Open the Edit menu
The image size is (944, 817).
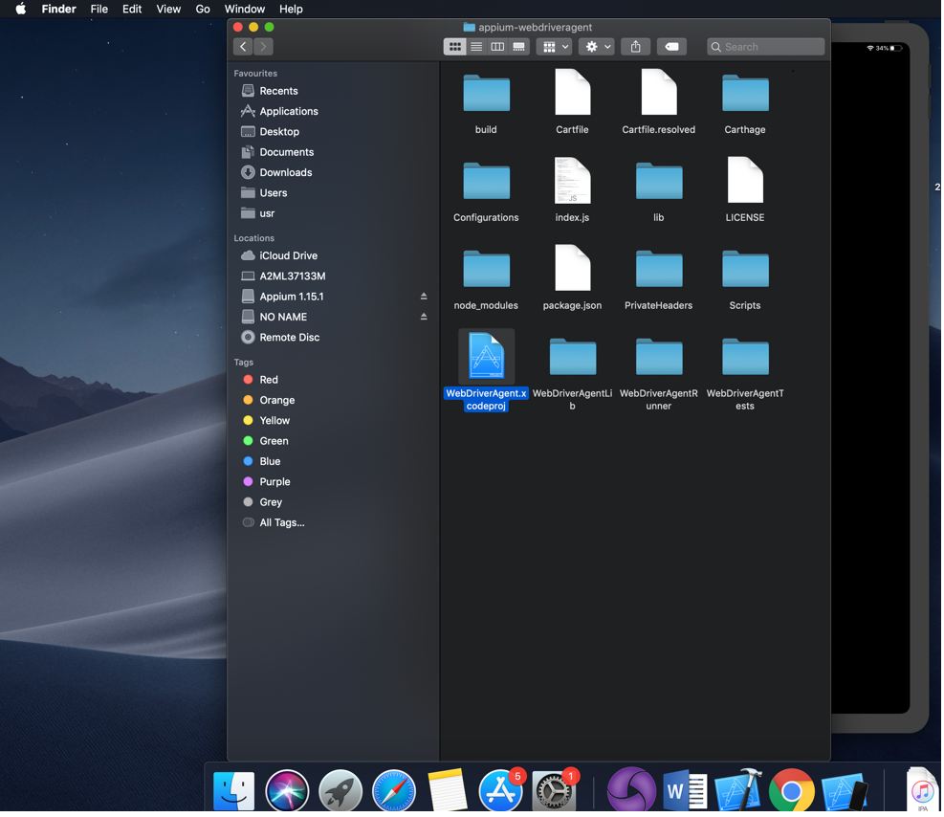pyautogui.click(x=132, y=9)
